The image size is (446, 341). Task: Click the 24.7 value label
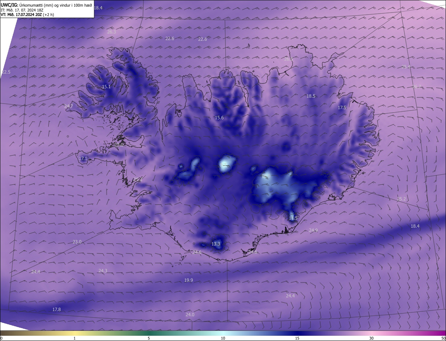click(x=69, y=106)
